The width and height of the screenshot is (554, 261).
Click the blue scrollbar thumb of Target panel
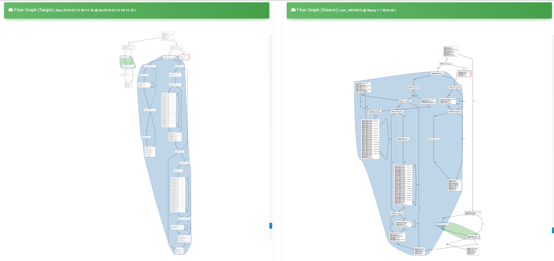(271, 226)
